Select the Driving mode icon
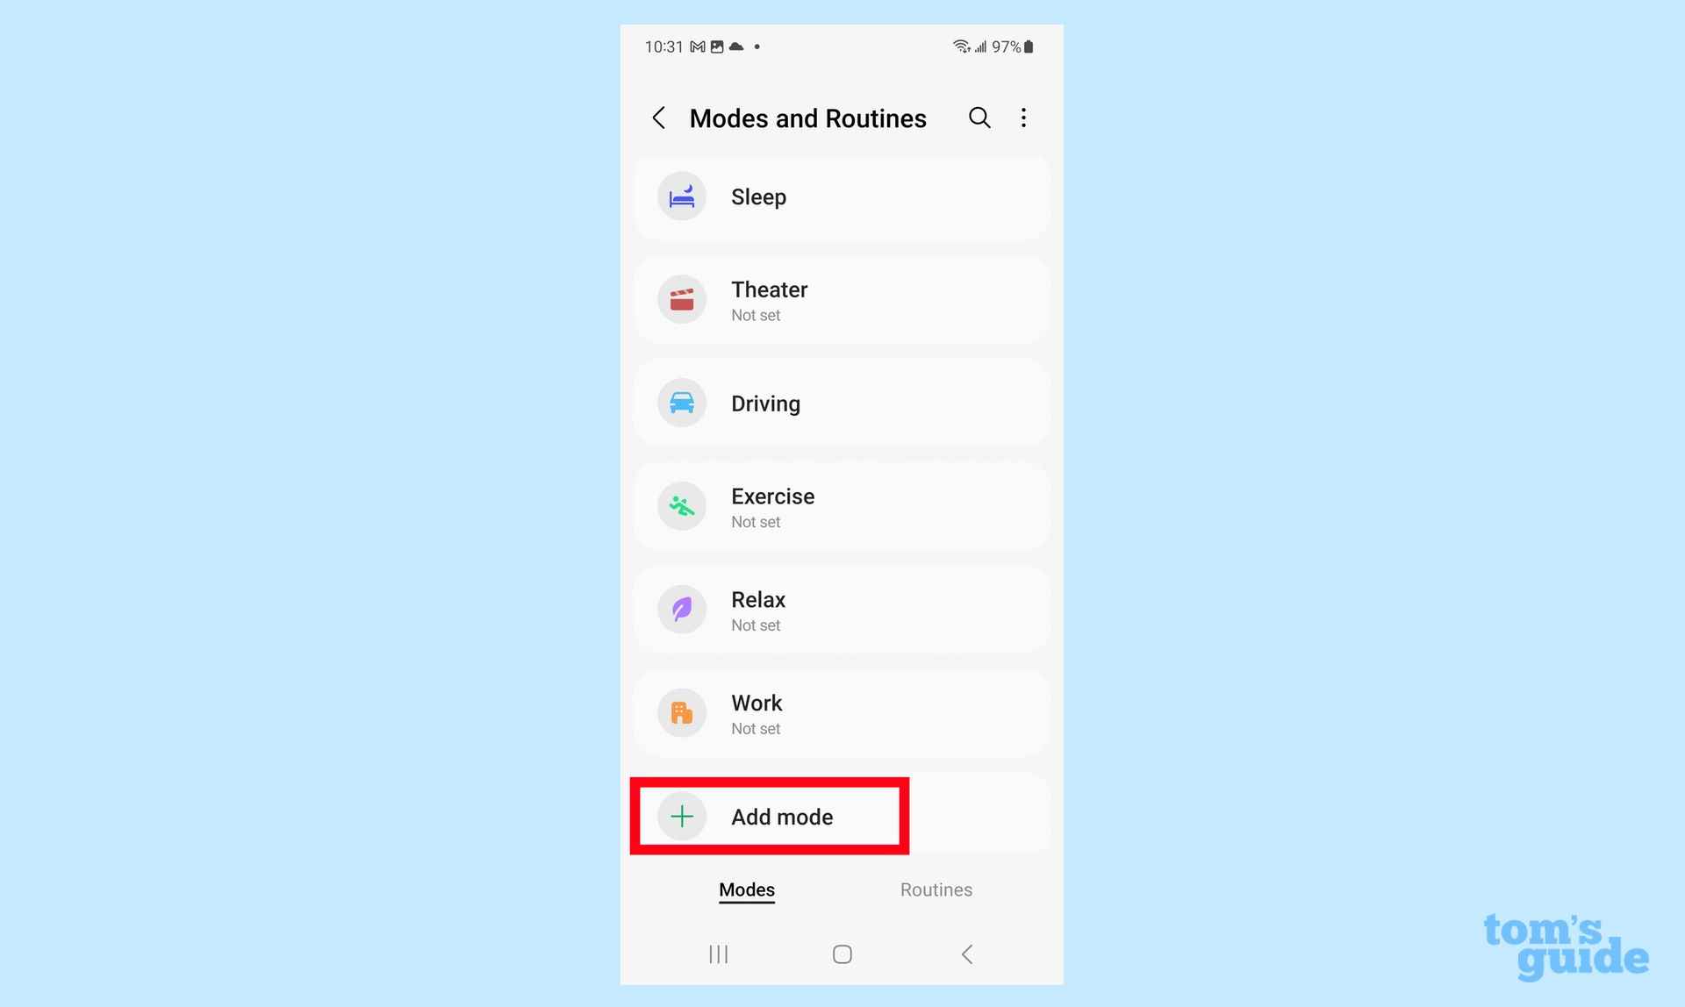 (680, 402)
